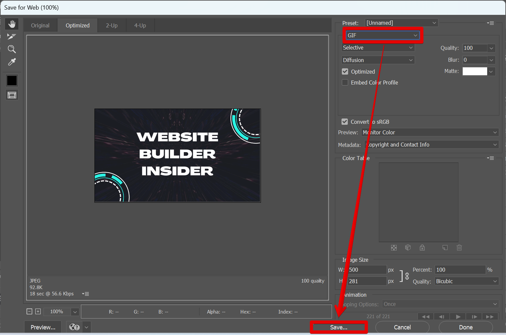This screenshot has width=506, height=335.
Task: Switch to the 2-Up tab
Action: 112,25
